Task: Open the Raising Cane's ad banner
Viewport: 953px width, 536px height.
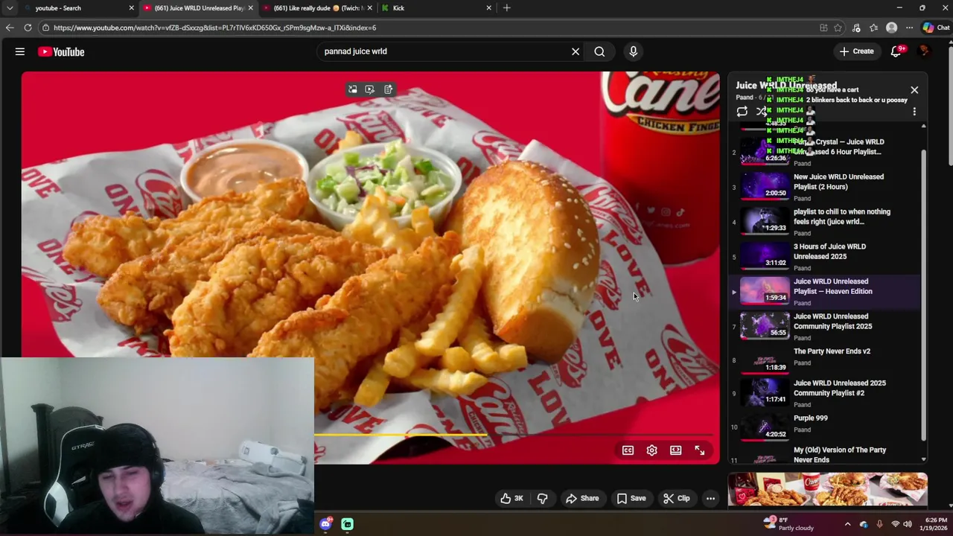Action: [828, 489]
